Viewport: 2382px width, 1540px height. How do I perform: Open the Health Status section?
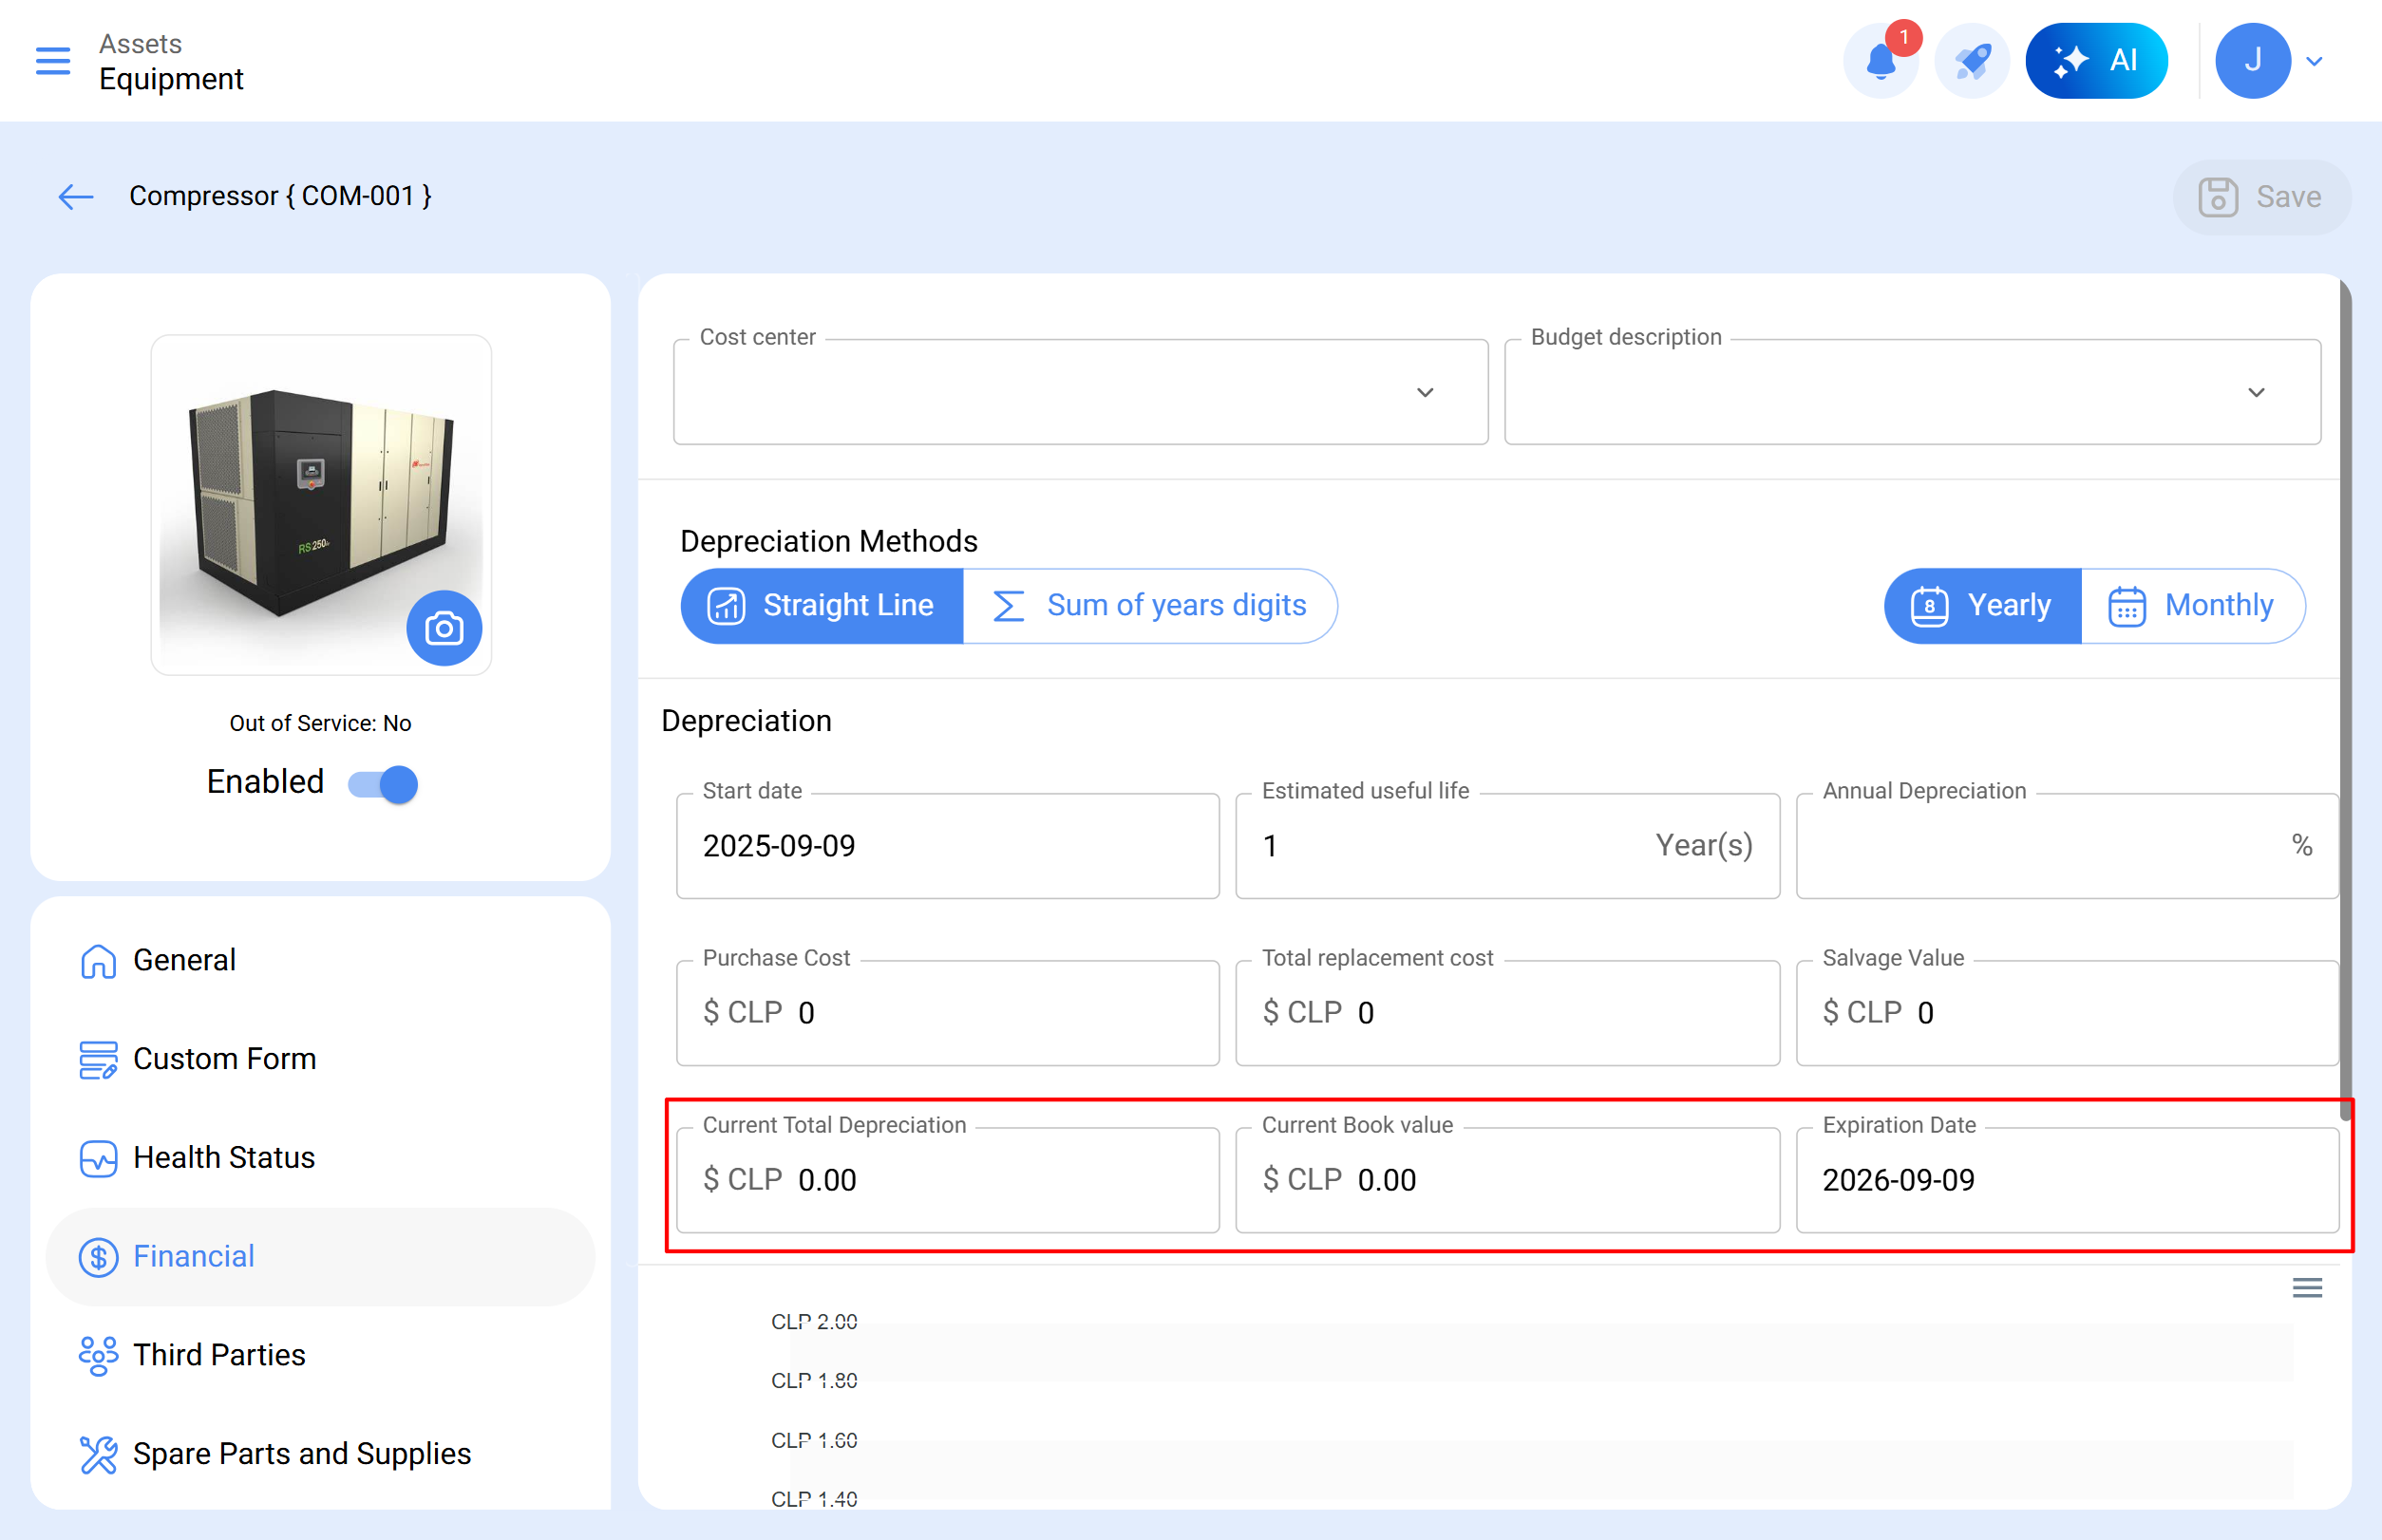pos(224,1158)
